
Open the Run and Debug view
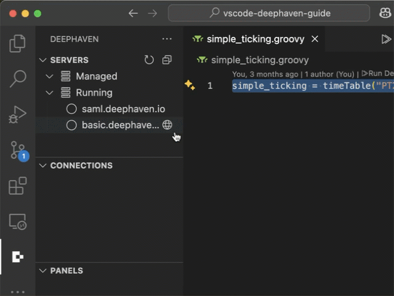click(18, 114)
